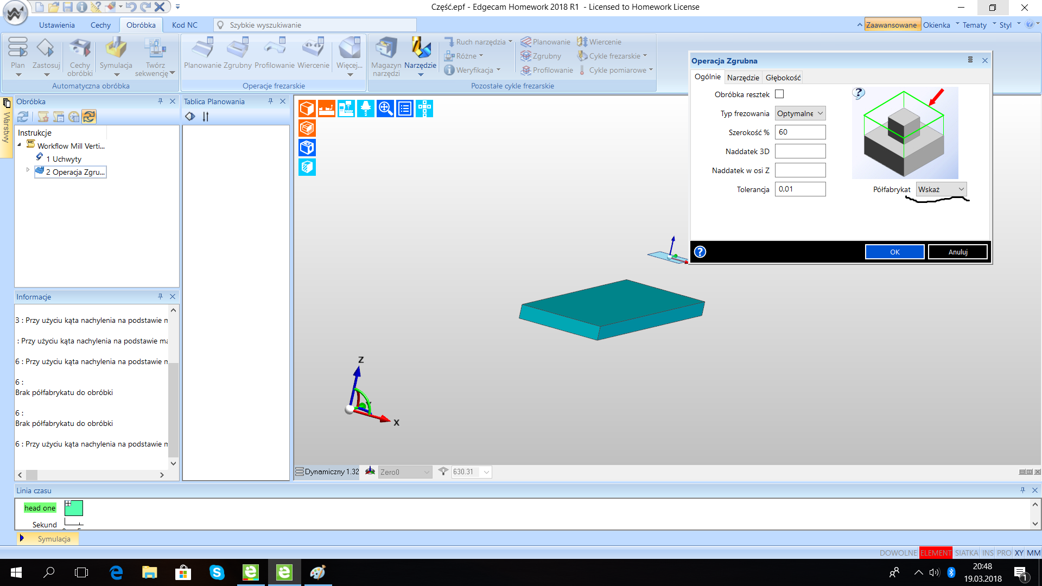The image size is (1042, 586).
Task: Click the diamond icon in Tablica Planowania toolbar
Action: tap(190, 117)
